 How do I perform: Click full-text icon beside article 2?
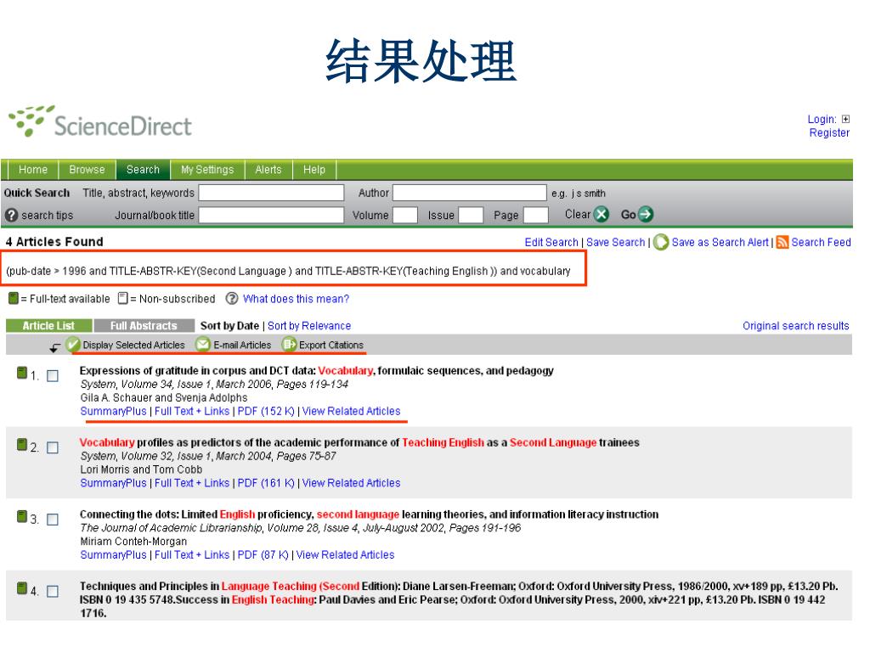(21, 444)
